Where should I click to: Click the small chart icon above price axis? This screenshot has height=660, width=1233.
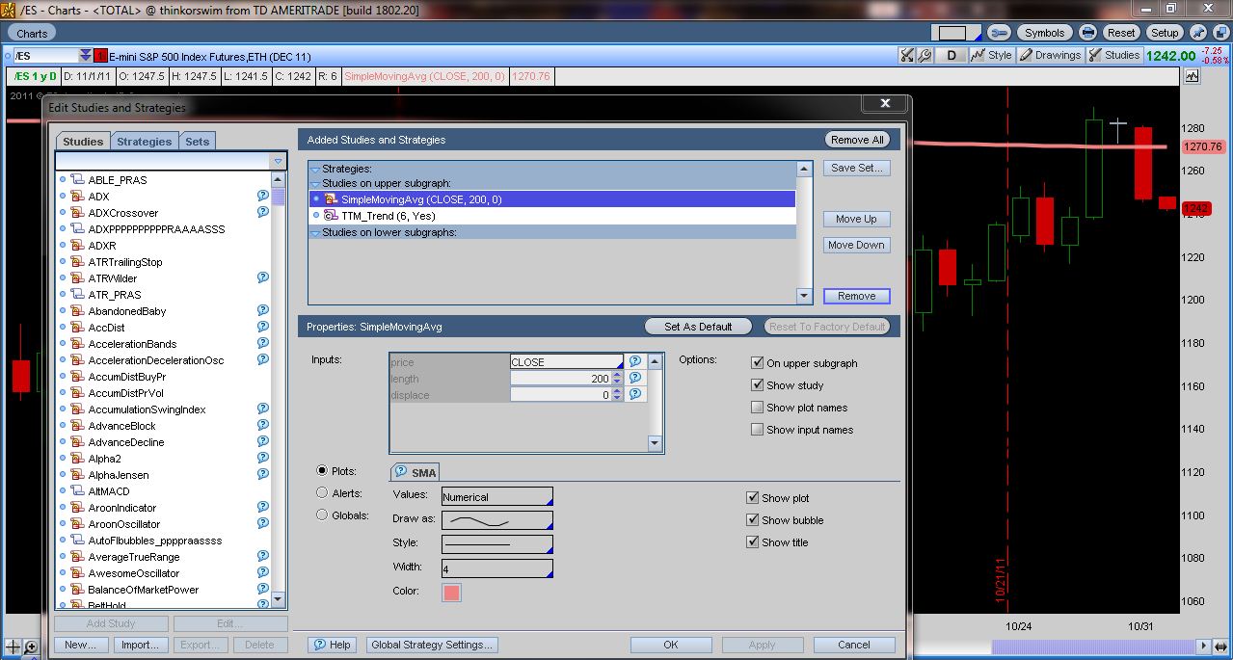click(x=1193, y=75)
